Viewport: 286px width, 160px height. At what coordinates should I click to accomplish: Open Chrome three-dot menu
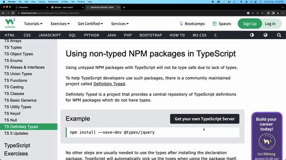(x=283, y=13)
